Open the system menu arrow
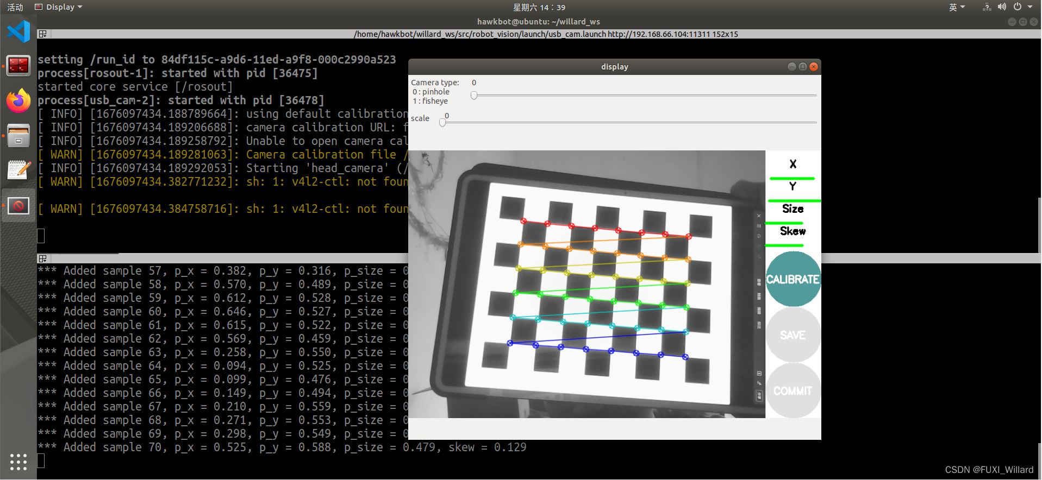Image resolution: width=1042 pixels, height=480 pixels. (x=1030, y=7)
